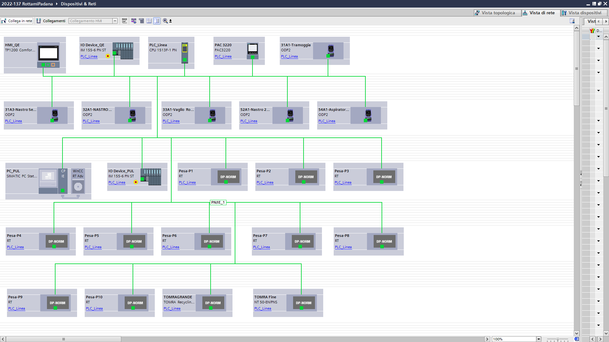Image resolution: width=609 pixels, height=342 pixels.
Task: Select the PLC_Linea CPU 1513F-1 PN icon
Action: point(185,53)
